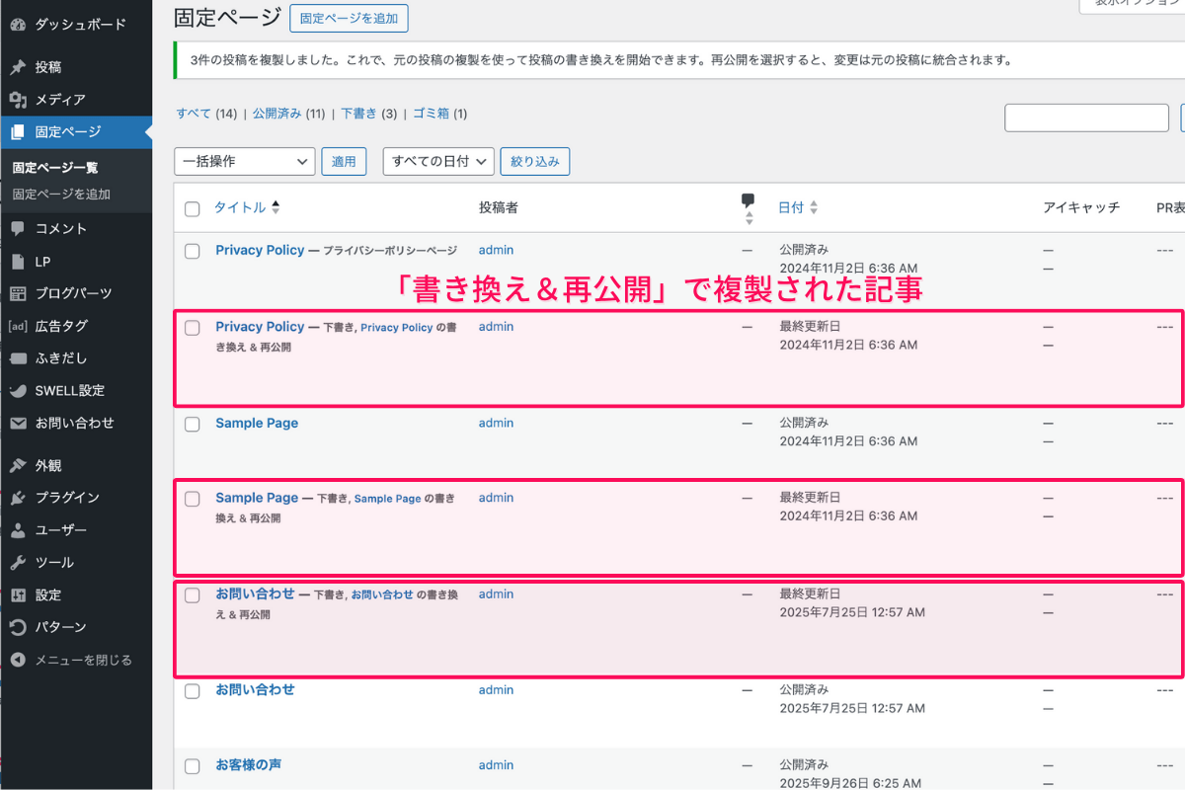Image resolution: width=1185 pixels, height=790 pixels.
Task: Click the envelope icon beside お問い合わせ
Action: [x=18, y=423]
